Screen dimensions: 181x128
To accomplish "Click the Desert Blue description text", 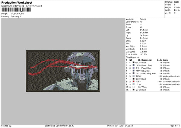I will (x=147, y=66).
